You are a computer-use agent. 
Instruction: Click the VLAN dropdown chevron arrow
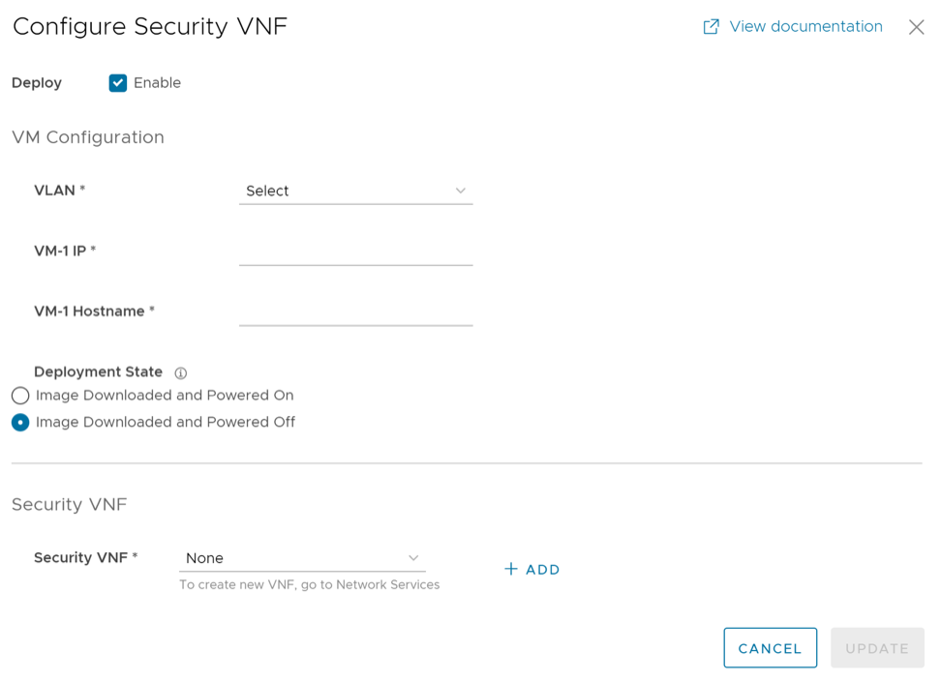coord(461,191)
